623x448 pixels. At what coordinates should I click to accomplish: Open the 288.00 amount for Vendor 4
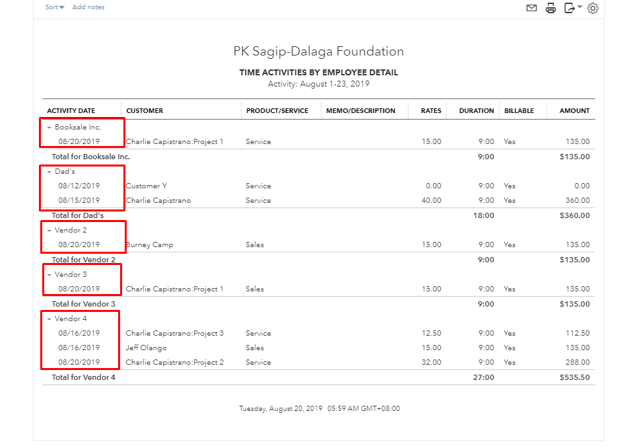click(x=578, y=362)
